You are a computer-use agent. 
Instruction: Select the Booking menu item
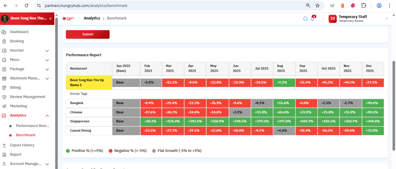17,41
